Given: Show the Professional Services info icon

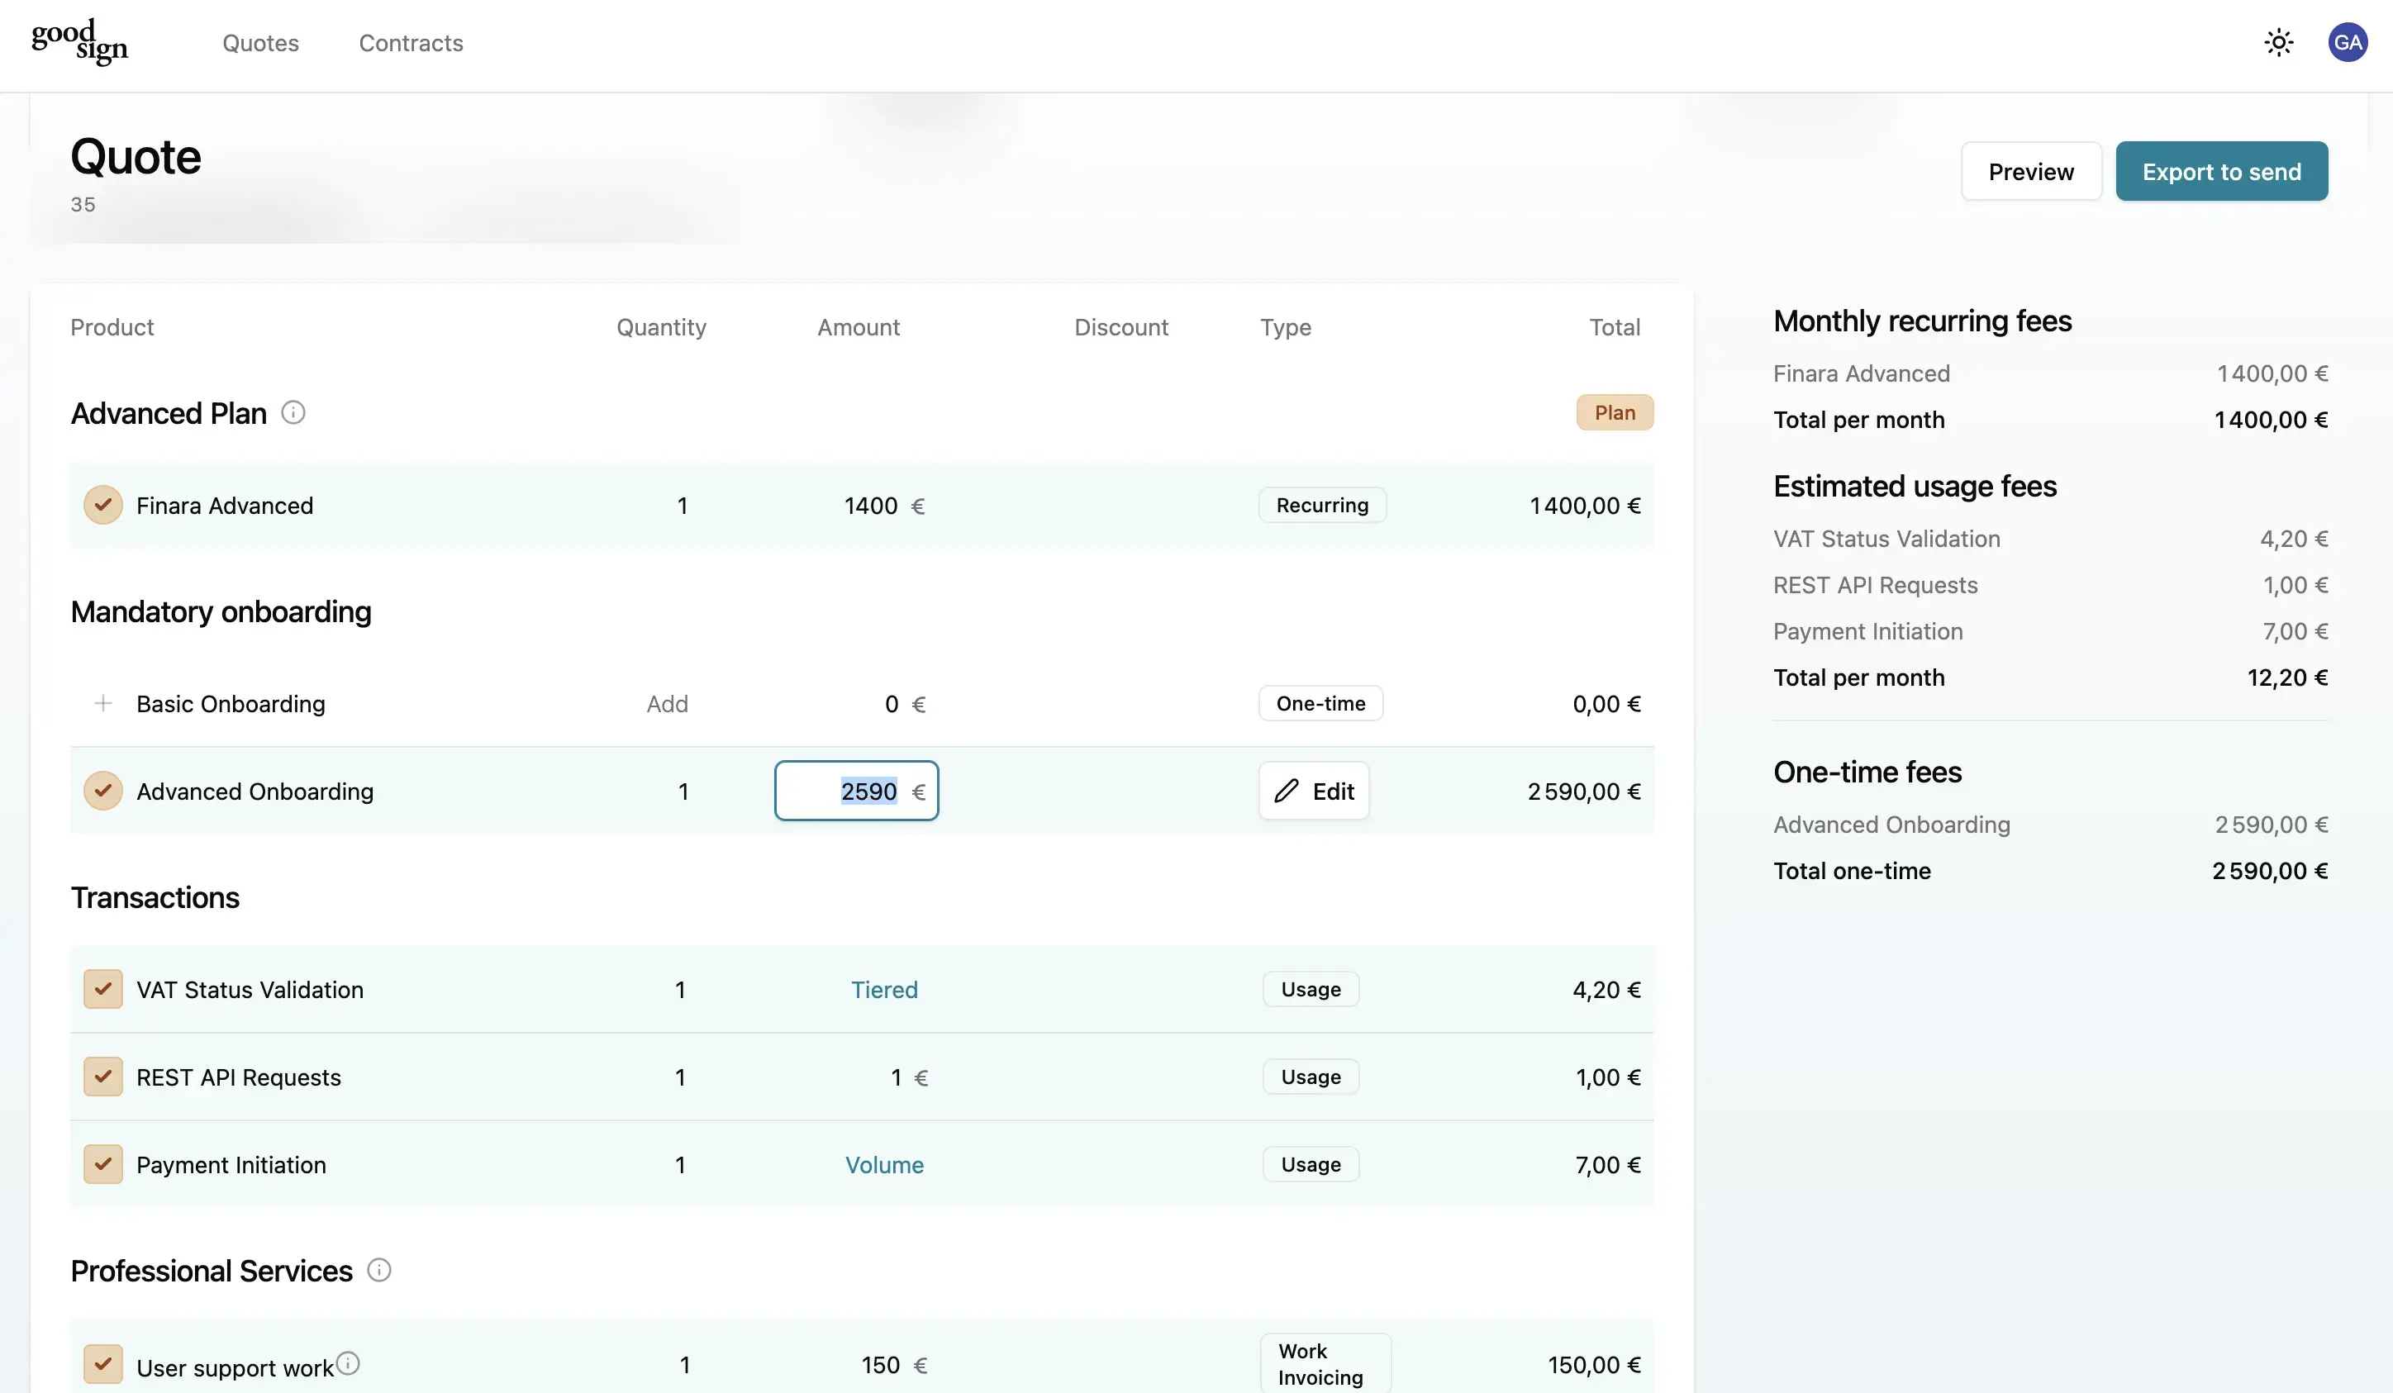Looking at the screenshot, I should click(379, 1271).
